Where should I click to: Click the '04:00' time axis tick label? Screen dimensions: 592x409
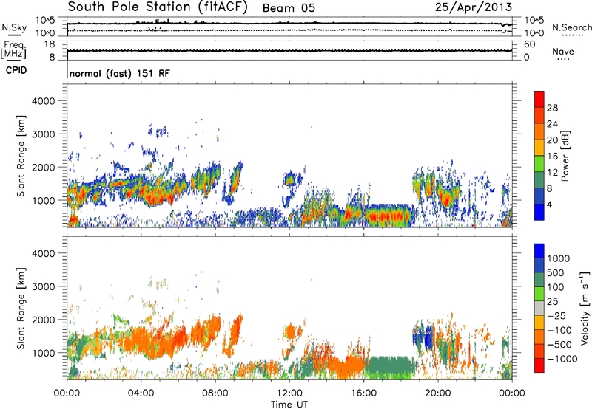141,393
